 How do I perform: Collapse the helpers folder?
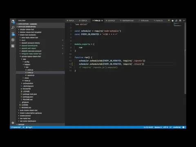[40, 65]
